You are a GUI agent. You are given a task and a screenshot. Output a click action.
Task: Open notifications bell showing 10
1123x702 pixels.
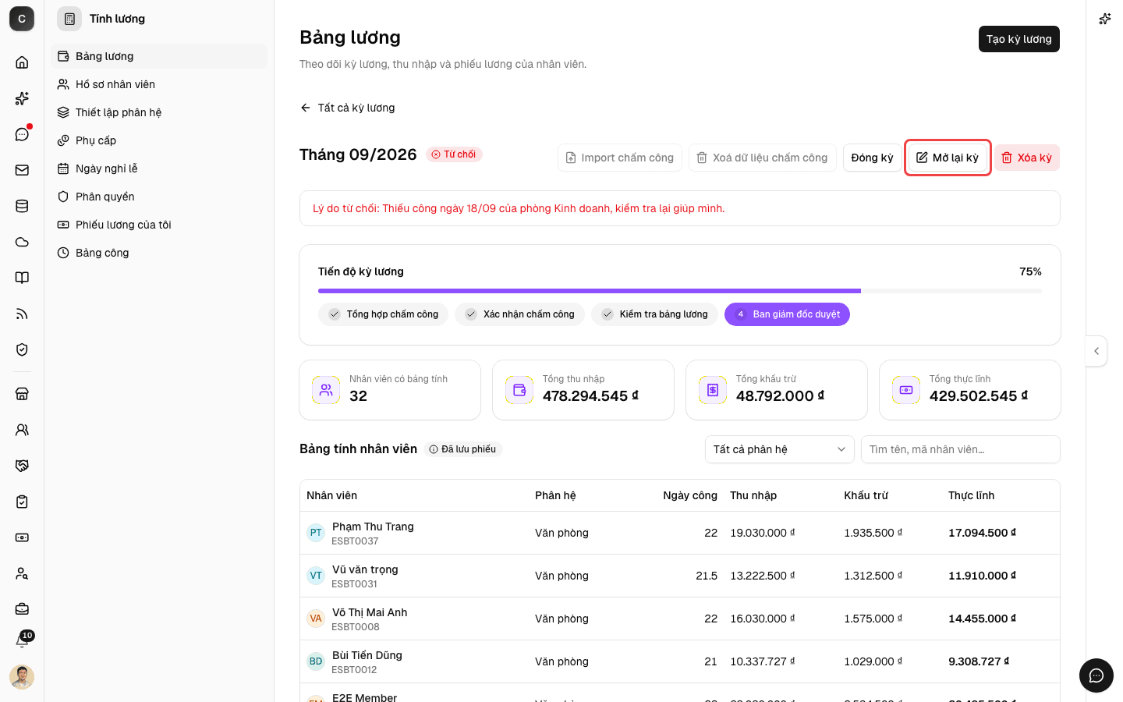22,640
